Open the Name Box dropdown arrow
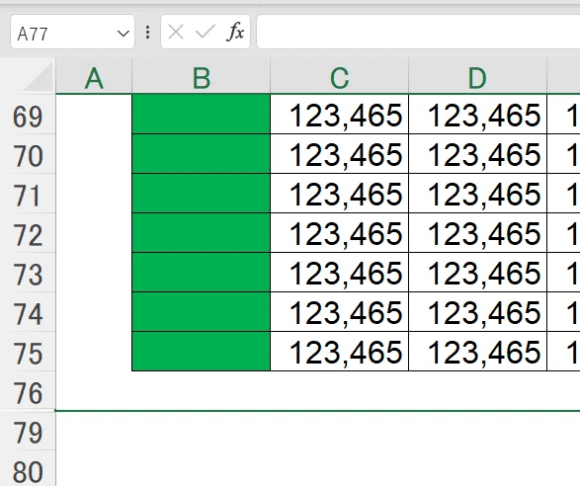The image size is (580, 486). [123, 34]
